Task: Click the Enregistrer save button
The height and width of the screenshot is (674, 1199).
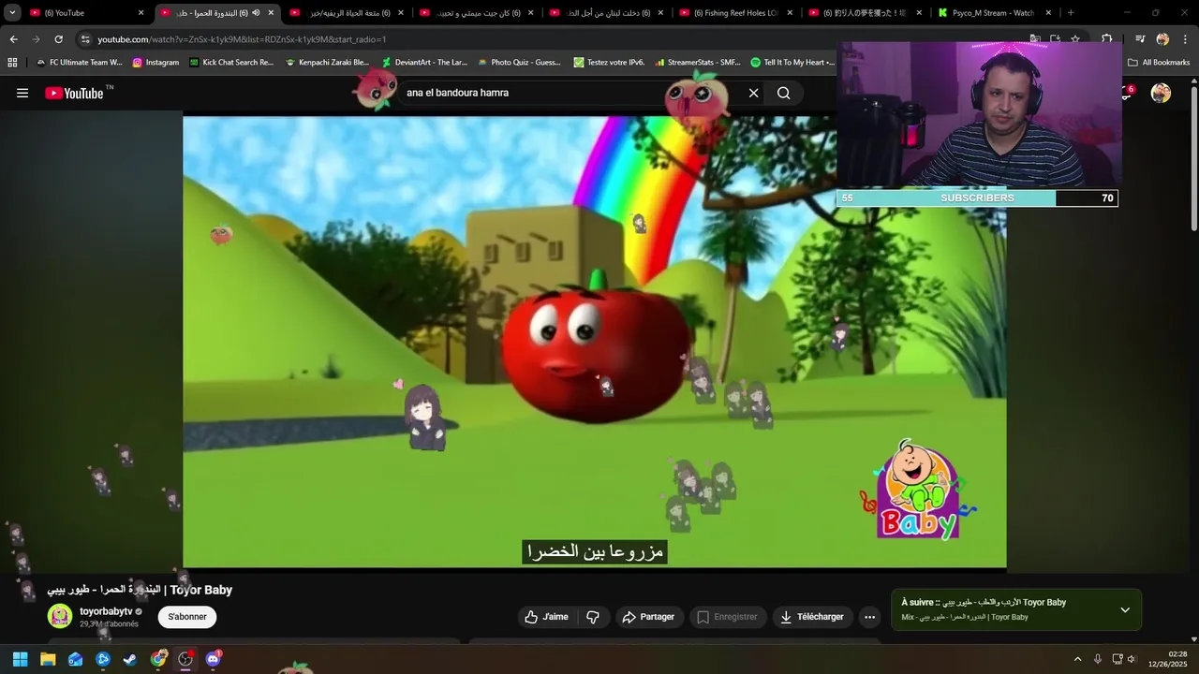Action: coord(726,617)
